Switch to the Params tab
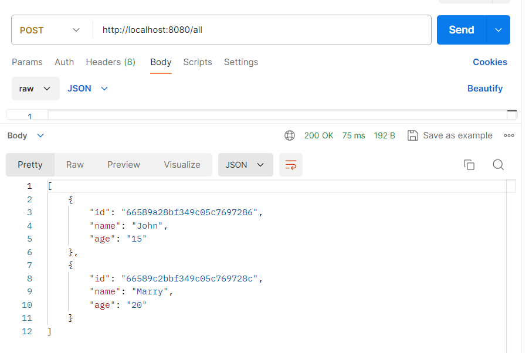 click(x=27, y=62)
